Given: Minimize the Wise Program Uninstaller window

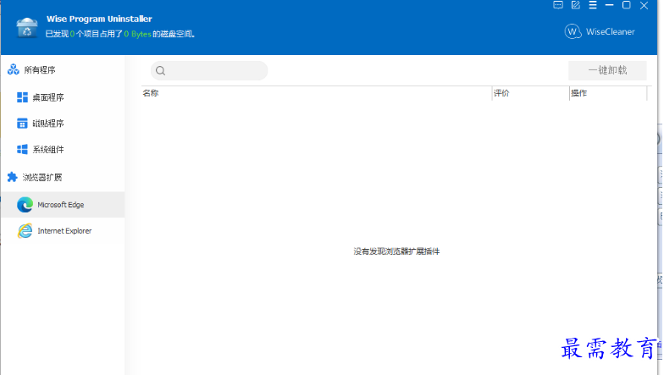Looking at the screenshot, I should point(610,5).
